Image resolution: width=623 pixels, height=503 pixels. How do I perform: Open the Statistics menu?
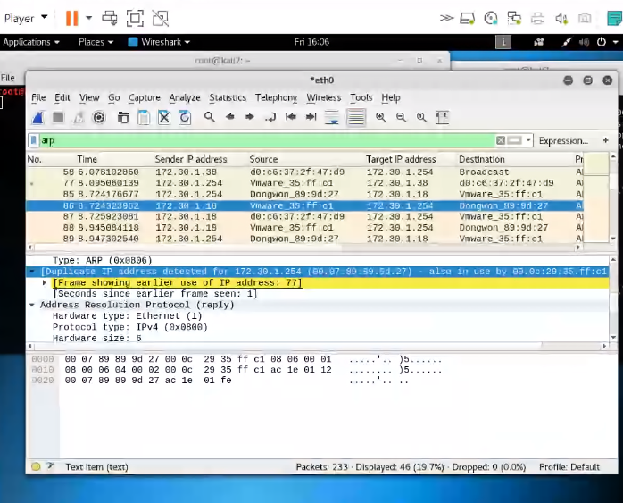(228, 97)
